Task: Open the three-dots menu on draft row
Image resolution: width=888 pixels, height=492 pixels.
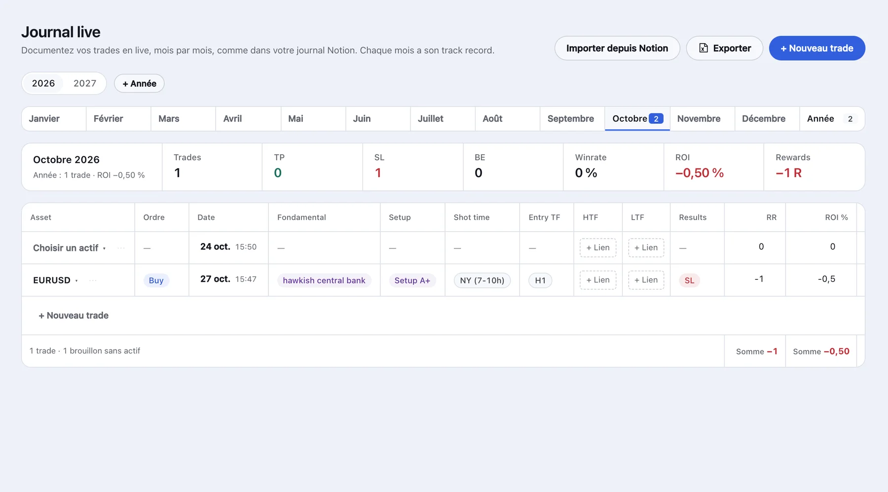Action: tap(121, 248)
